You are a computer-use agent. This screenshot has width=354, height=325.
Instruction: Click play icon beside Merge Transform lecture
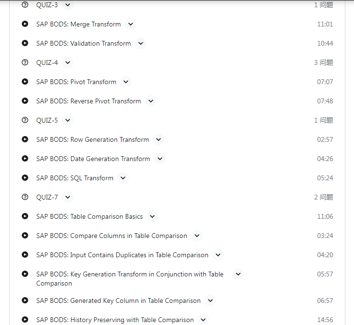(x=25, y=24)
